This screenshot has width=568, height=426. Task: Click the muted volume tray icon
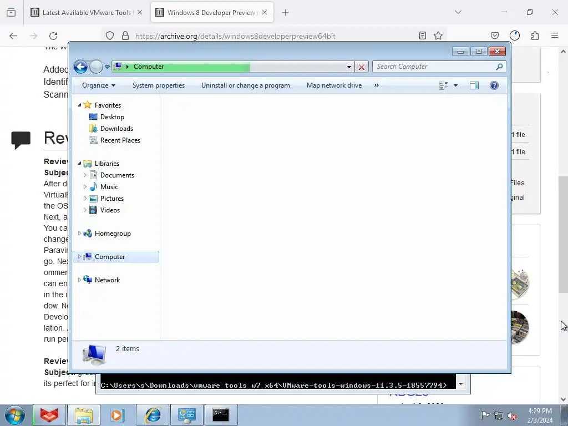pyautogui.click(x=512, y=415)
